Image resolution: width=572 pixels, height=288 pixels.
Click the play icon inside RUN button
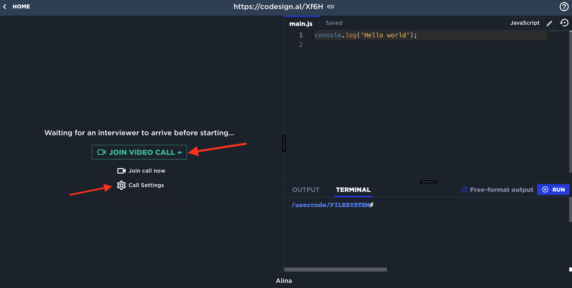[545, 189]
